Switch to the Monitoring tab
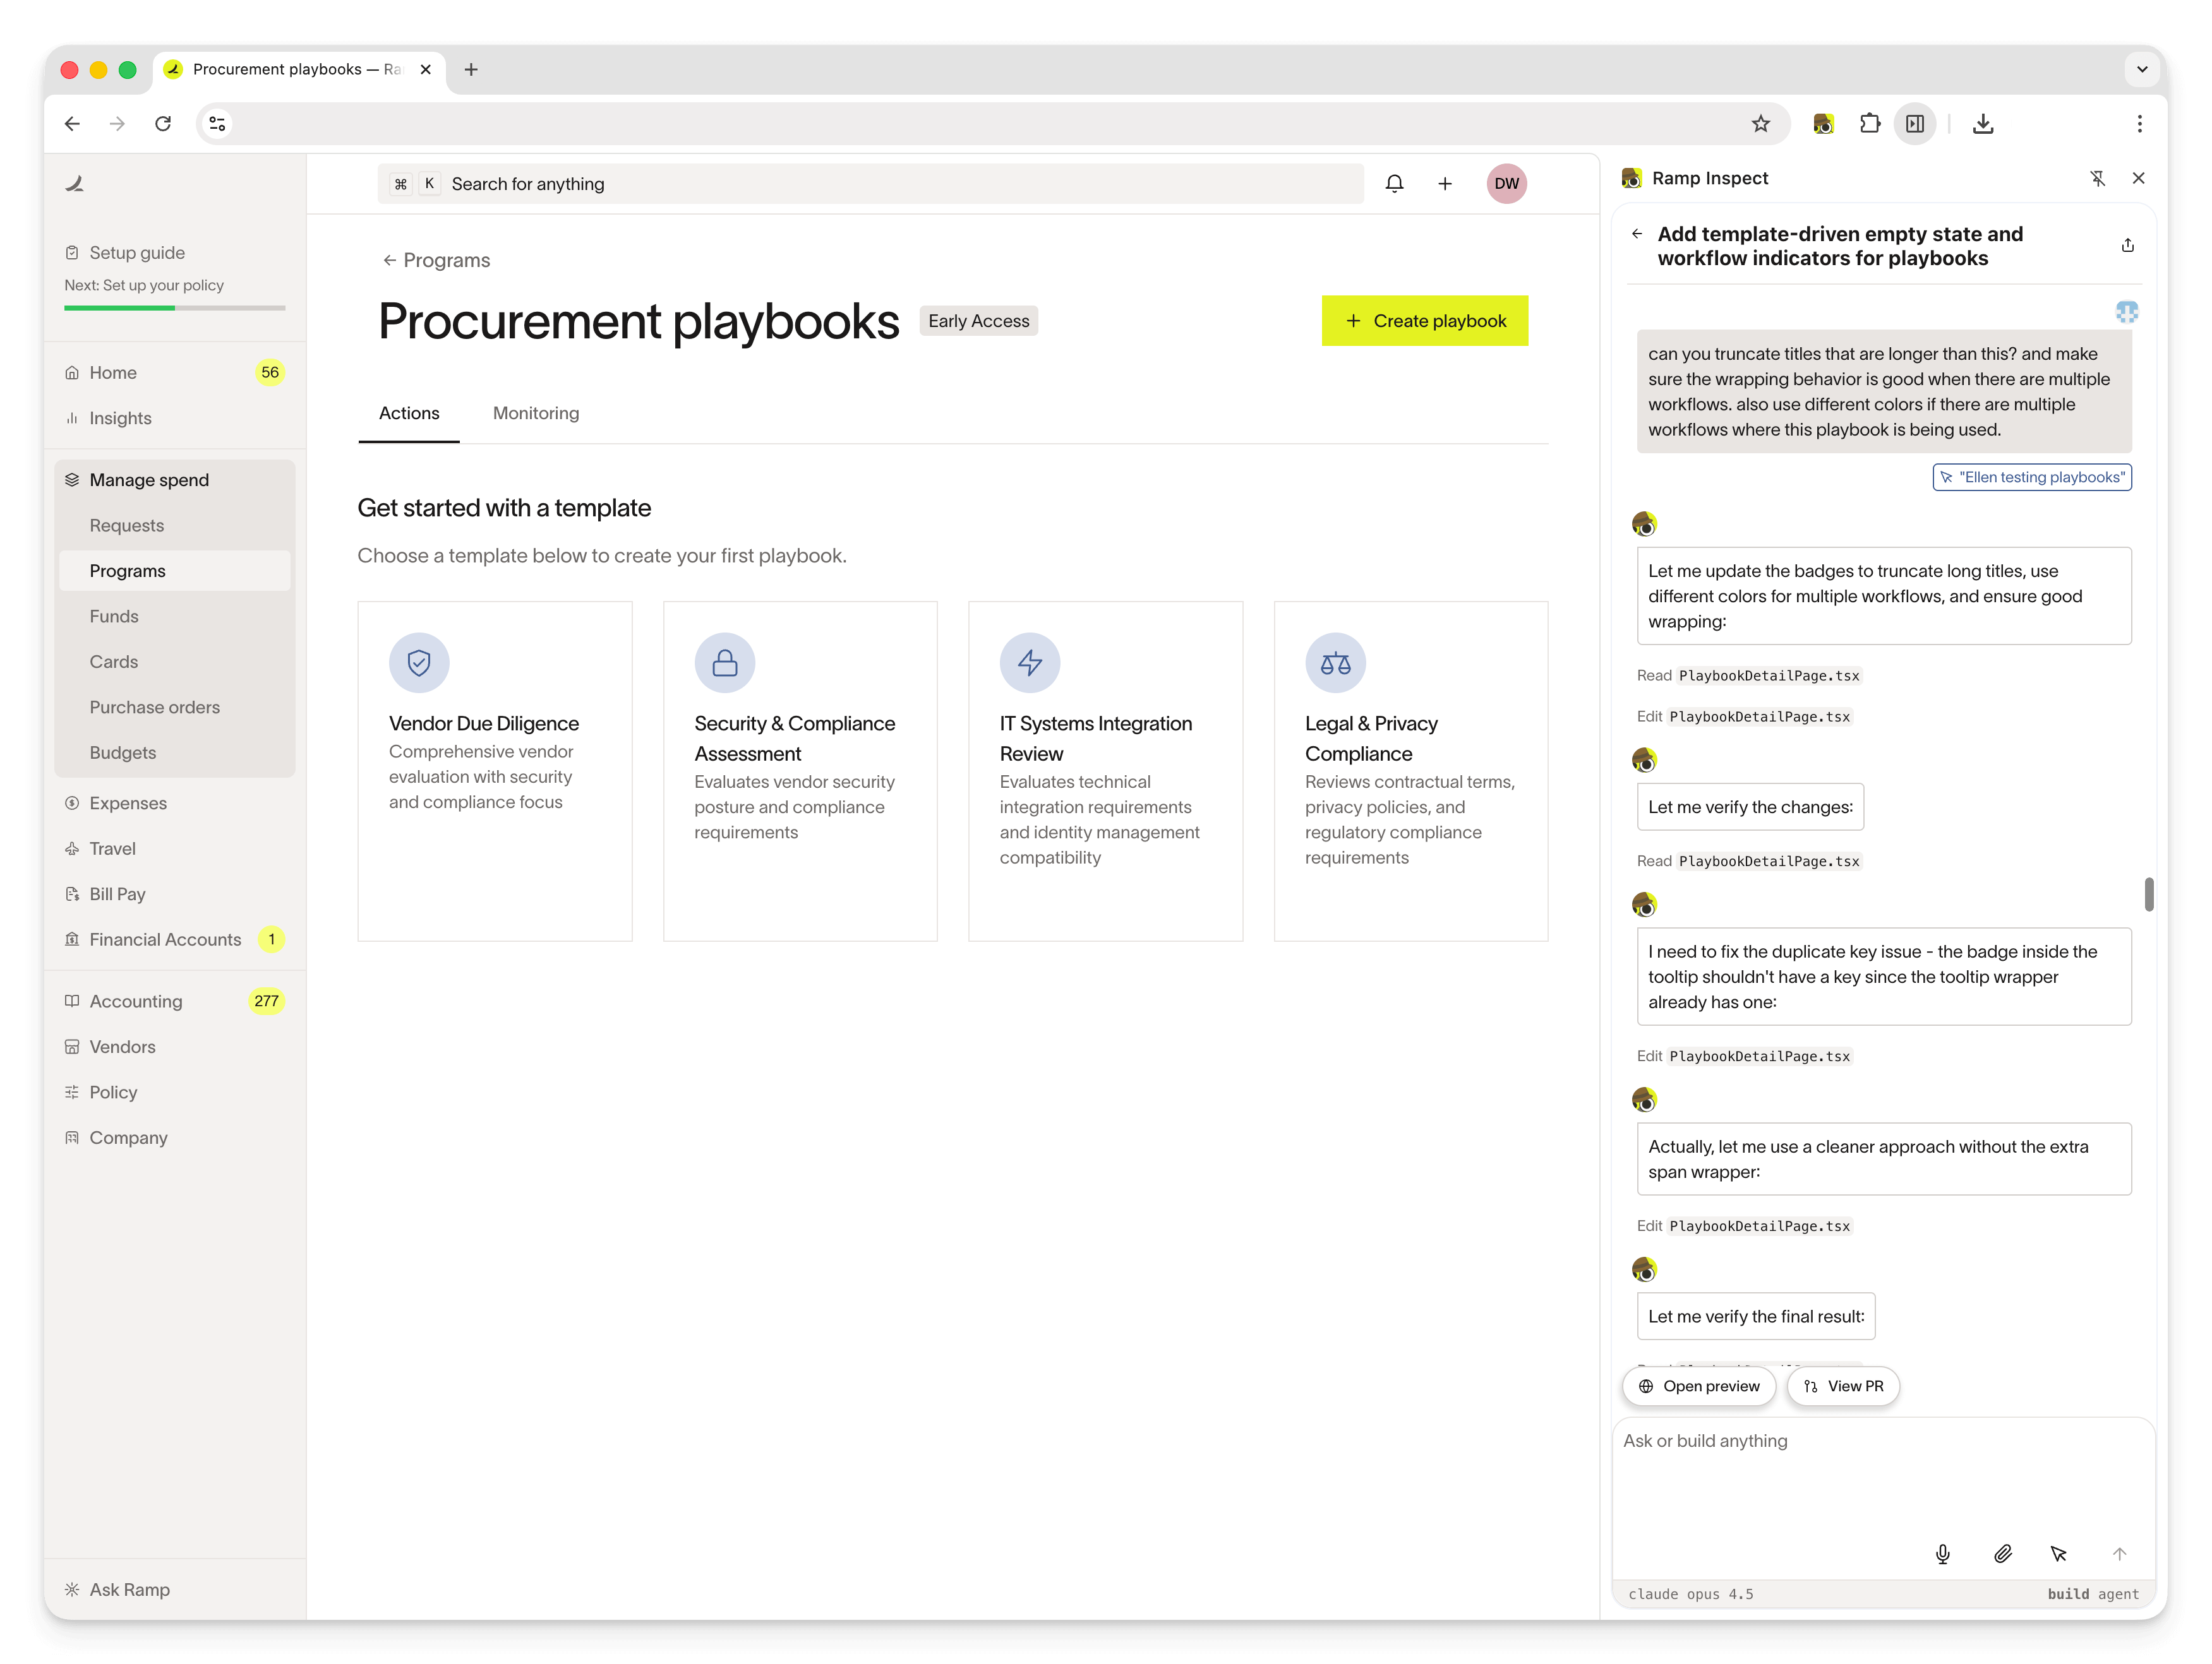The image size is (2212, 1664). pyautogui.click(x=536, y=413)
